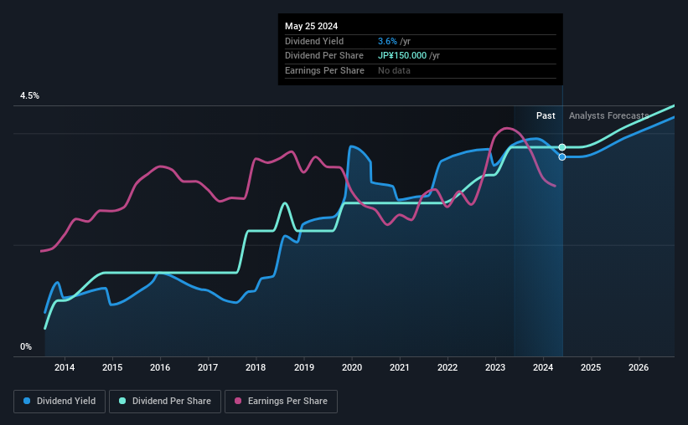
Task: Select the 2023 x-axis label
Action: pyautogui.click(x=495, y=367)
